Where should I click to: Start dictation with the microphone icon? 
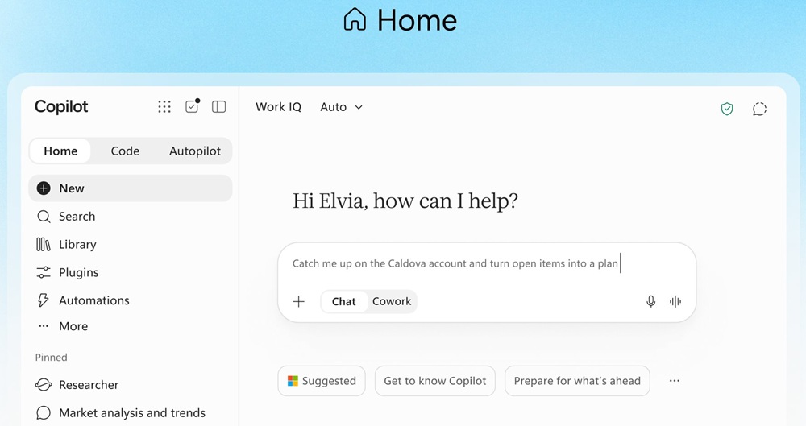point(650,302)
